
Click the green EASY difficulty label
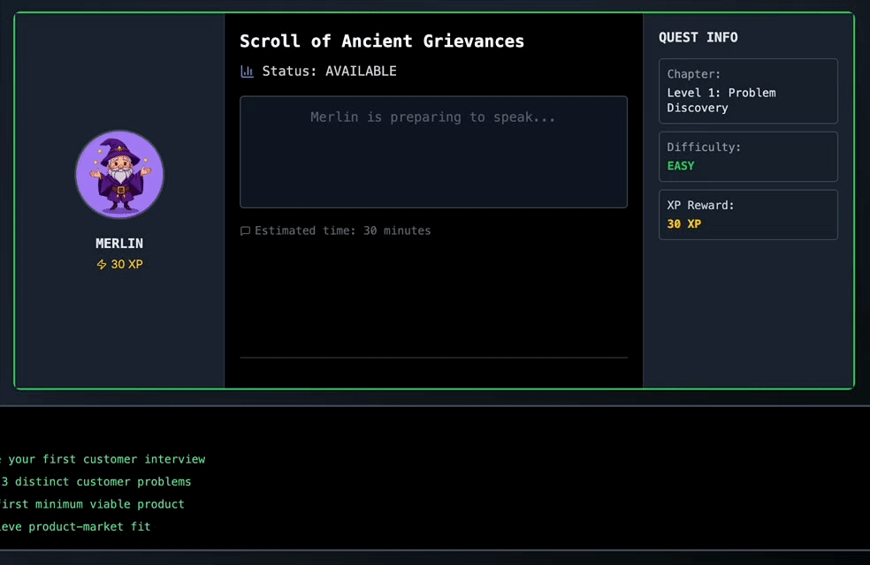681,166
